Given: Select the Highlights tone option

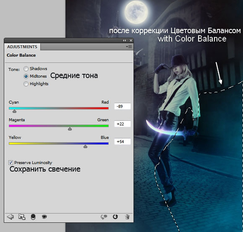Looking at the screenshot, I should click(26, 84).
